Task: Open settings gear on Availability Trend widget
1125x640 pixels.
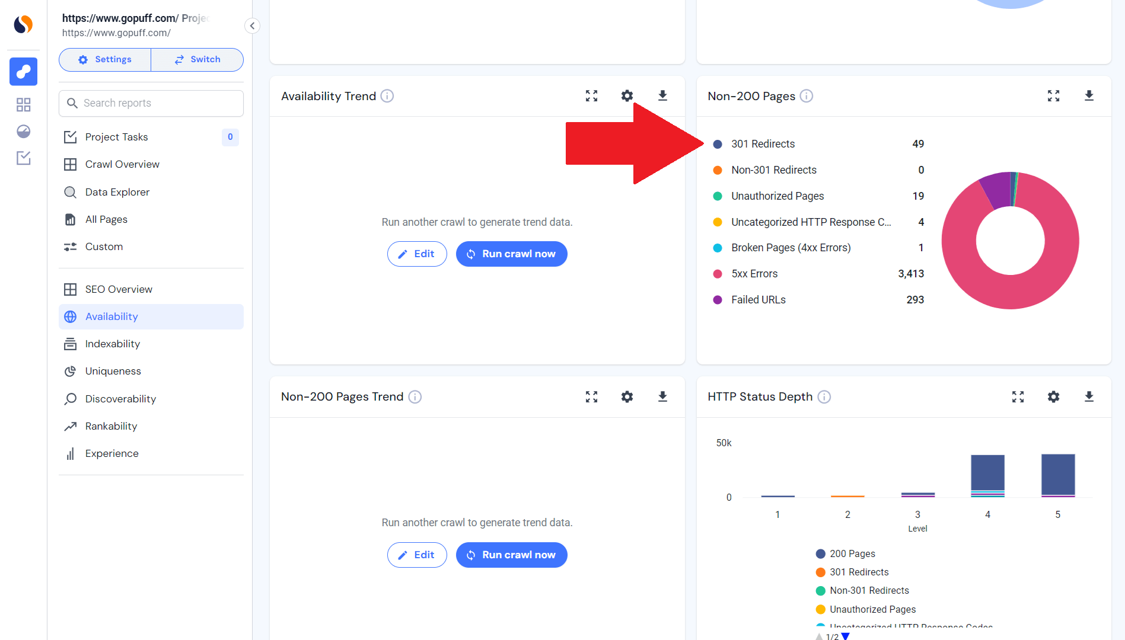Action: (627, 95)
